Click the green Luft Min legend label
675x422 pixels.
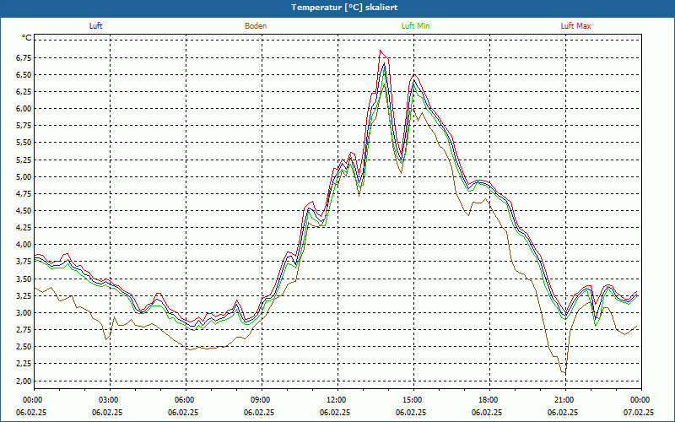415,26
